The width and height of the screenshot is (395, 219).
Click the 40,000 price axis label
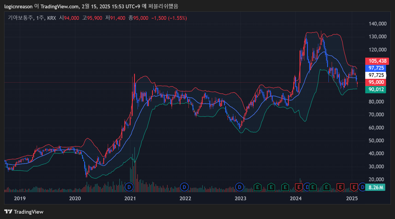pyautogui.click(x=376, y=154)
